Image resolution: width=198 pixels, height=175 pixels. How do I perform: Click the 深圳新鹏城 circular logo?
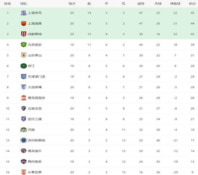pyautogui.click(x=24, y=140)
